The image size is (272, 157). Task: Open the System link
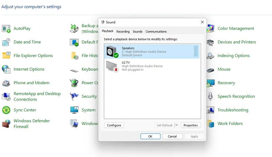(x=88, y=110)
